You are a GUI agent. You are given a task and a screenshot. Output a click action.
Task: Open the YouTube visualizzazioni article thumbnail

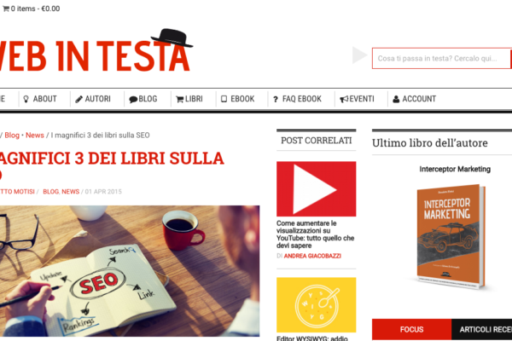click(x=316, y=189)
